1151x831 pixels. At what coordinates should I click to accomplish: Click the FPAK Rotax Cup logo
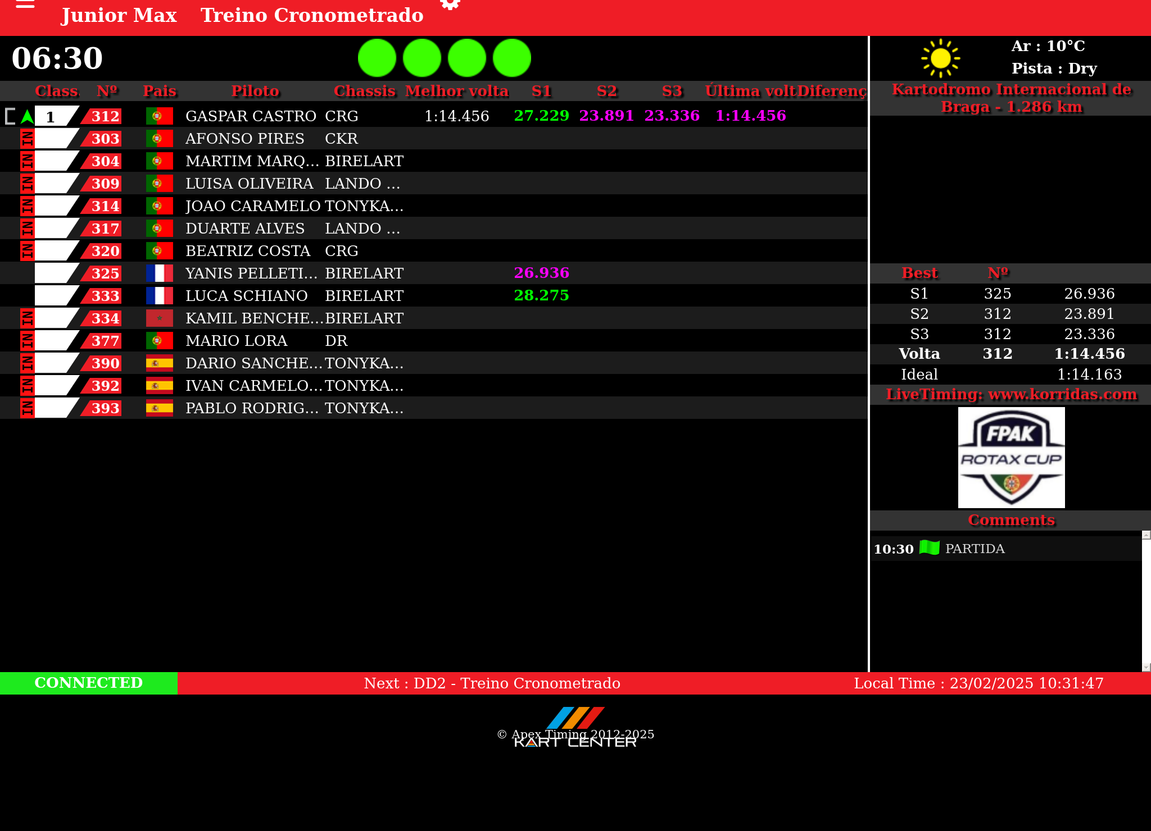click(1011, 458)
